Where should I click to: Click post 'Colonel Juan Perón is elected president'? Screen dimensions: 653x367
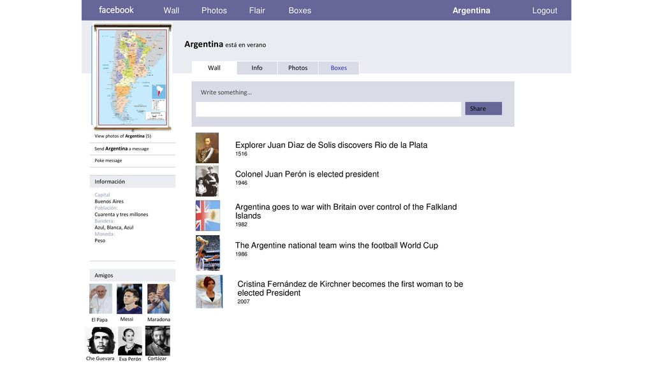tap(307, 175)
